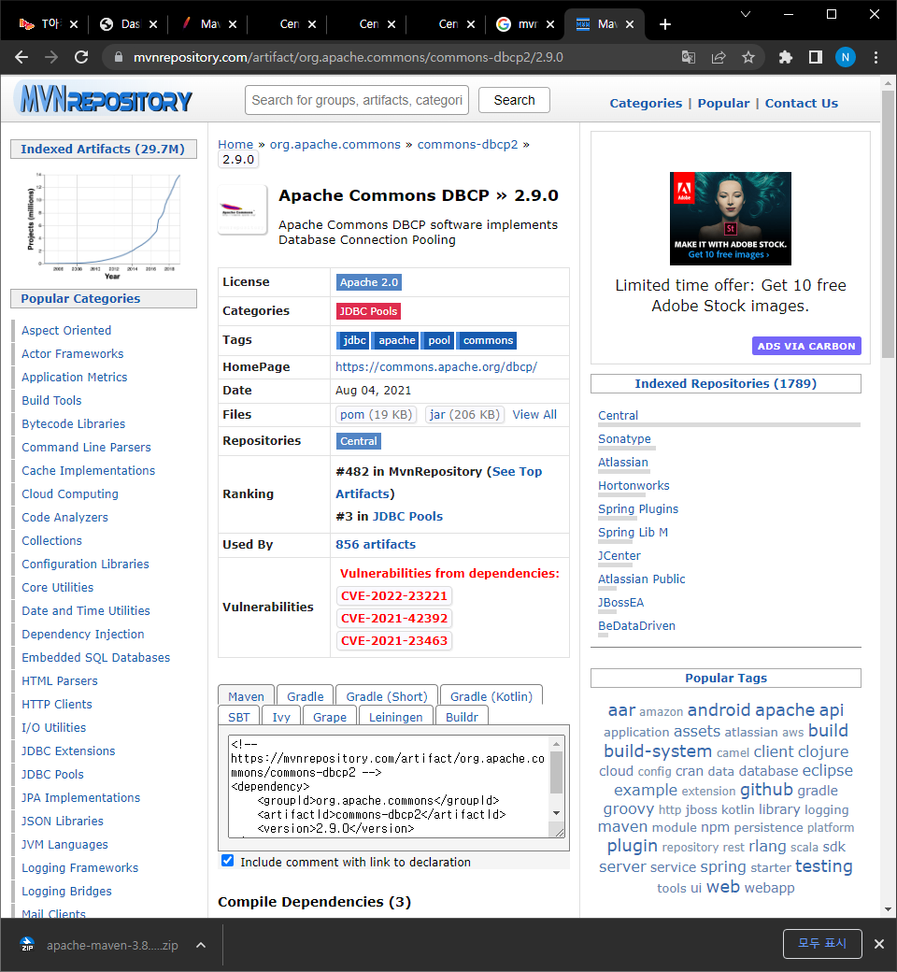The height and width of the screenshot is (972, 897).
Task: Open the See Top Artifacts ranking link
Action: (439, 482)
